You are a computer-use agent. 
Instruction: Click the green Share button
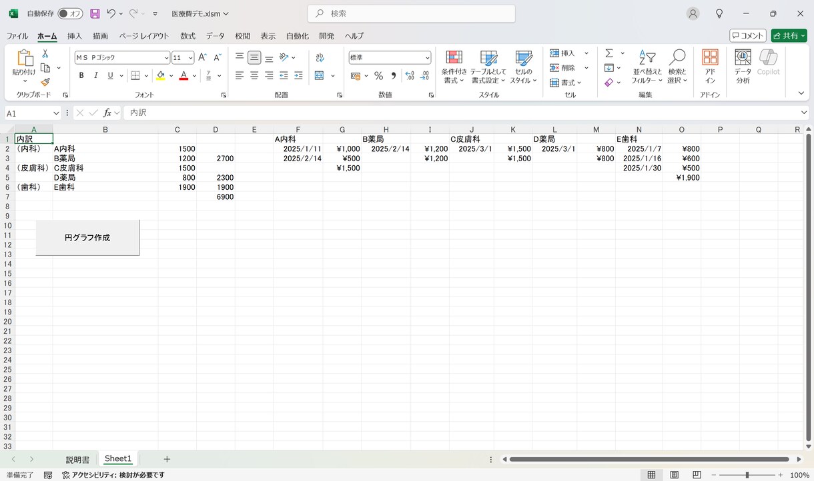point(789,36)
